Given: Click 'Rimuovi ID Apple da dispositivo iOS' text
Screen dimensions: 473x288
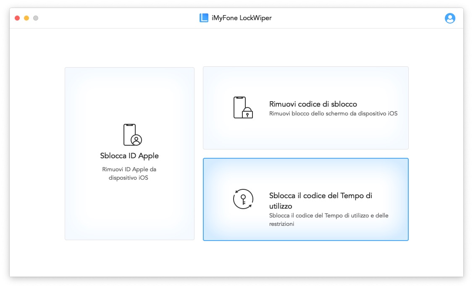Looking at the screenshot, I should (x=129, y=173).
